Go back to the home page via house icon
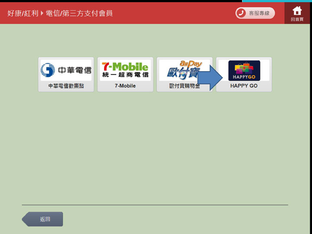The width and height of the screenshot is (312, 234). [x=297, y=13]
